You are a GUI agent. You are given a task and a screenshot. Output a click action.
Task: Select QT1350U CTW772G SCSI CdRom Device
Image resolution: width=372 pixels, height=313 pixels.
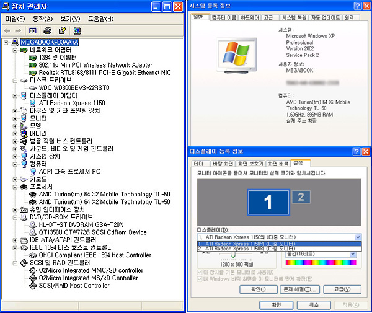point(93,232)
